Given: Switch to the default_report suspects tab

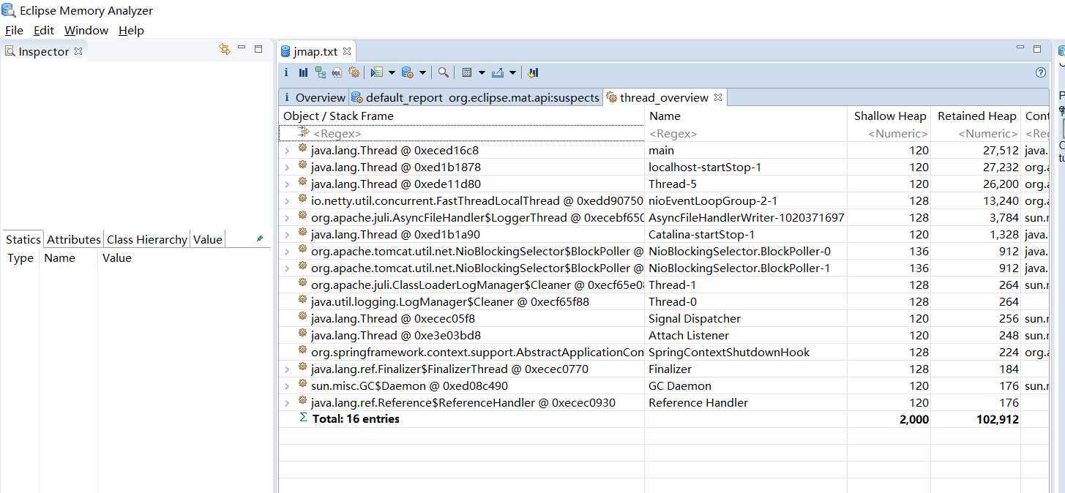Looking at the screenshot, I should [475, 97].
